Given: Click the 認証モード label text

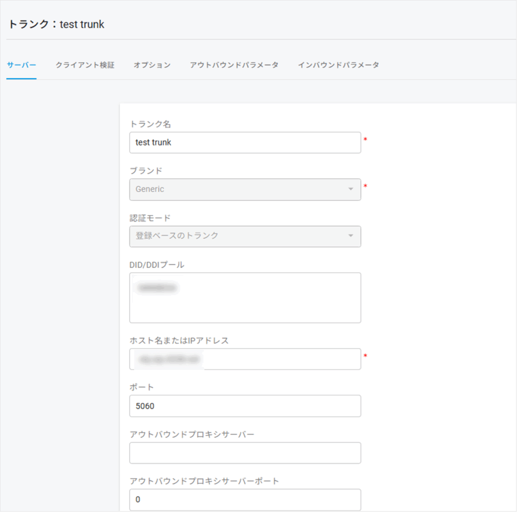Looking at the screenshot, I should click(x=150, y=218).
